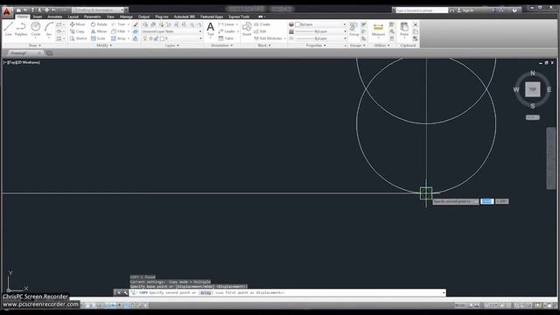Open the Insert ribbon tab
Screen dimensions: 560x315
(37, 17)
